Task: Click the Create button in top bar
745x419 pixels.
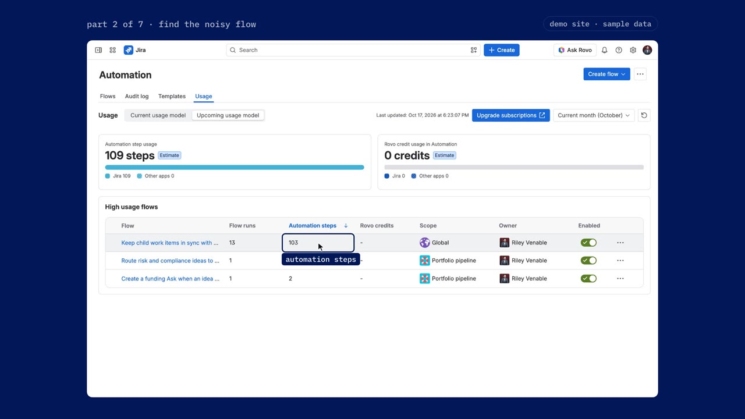Action: [502, 50]
